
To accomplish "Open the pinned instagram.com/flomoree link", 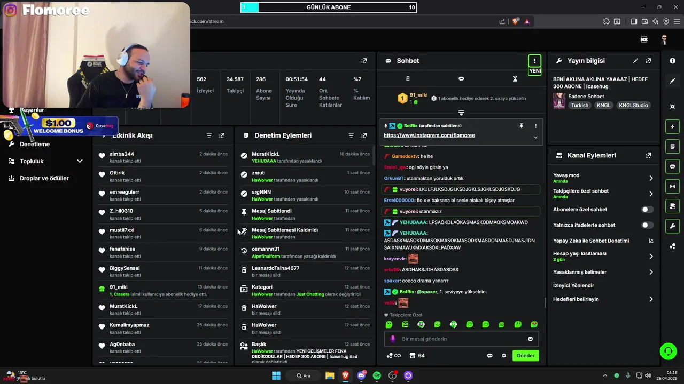I will (x=429, y=135).
